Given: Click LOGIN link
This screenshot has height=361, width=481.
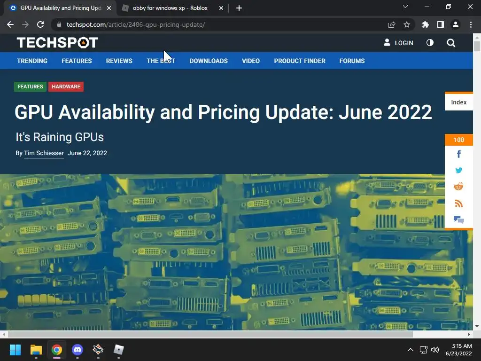Looking at the screenshot, I should point(398,43).
